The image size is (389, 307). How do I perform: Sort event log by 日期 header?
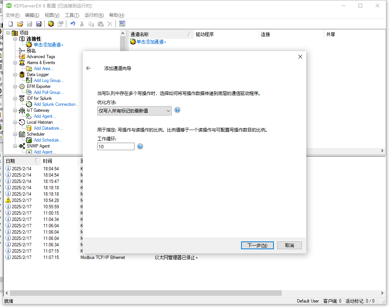click(x=22, y=161)
